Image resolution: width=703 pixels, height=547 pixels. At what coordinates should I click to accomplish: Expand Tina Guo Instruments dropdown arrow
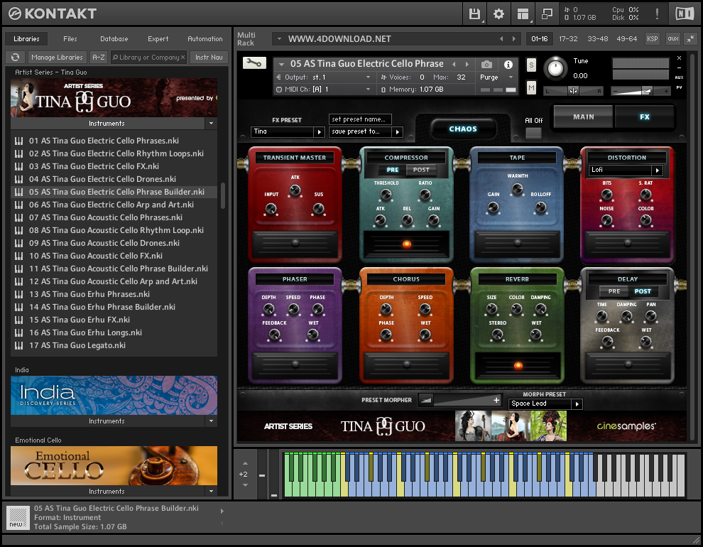pyautogui.click(x=211, y=124)
